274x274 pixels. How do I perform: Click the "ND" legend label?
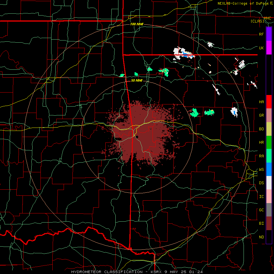[x=261, y=237]
